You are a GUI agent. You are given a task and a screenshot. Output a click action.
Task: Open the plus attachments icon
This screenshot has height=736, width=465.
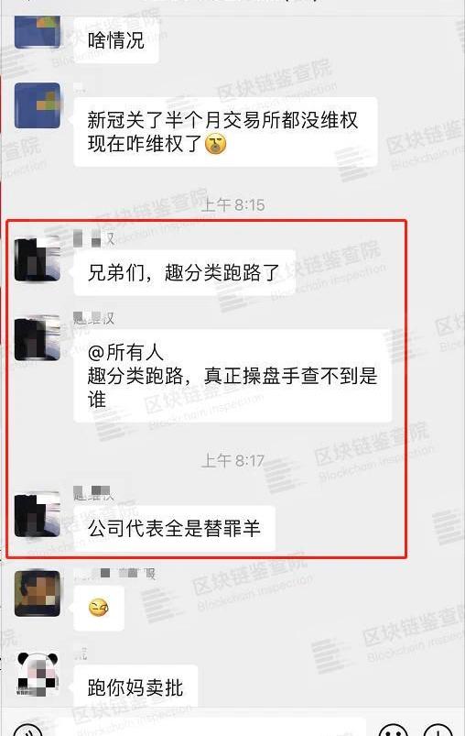(438, 729)
